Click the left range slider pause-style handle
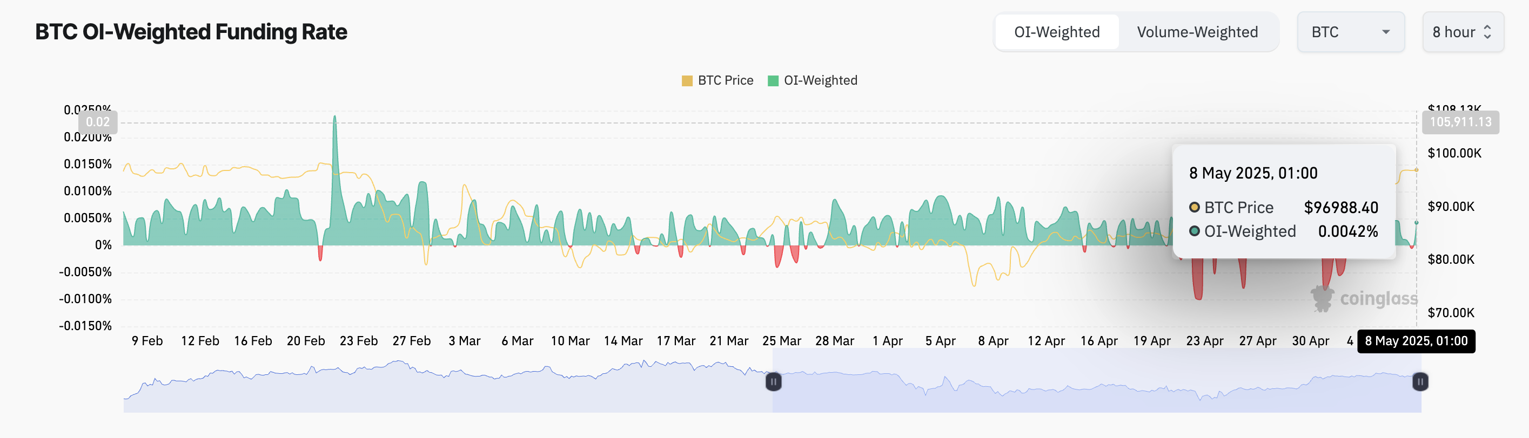1529x438 pixels. [773, 382]
